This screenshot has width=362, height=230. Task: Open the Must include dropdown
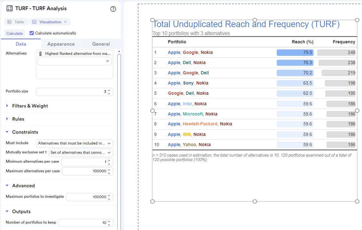74,143
